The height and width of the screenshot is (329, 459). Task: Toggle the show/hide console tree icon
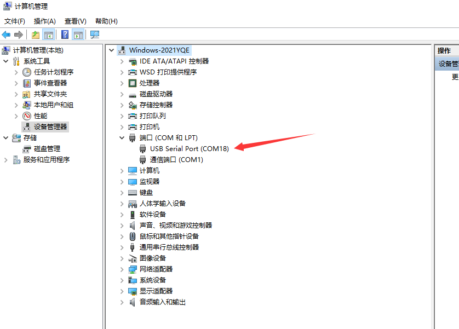coord(49,35)
